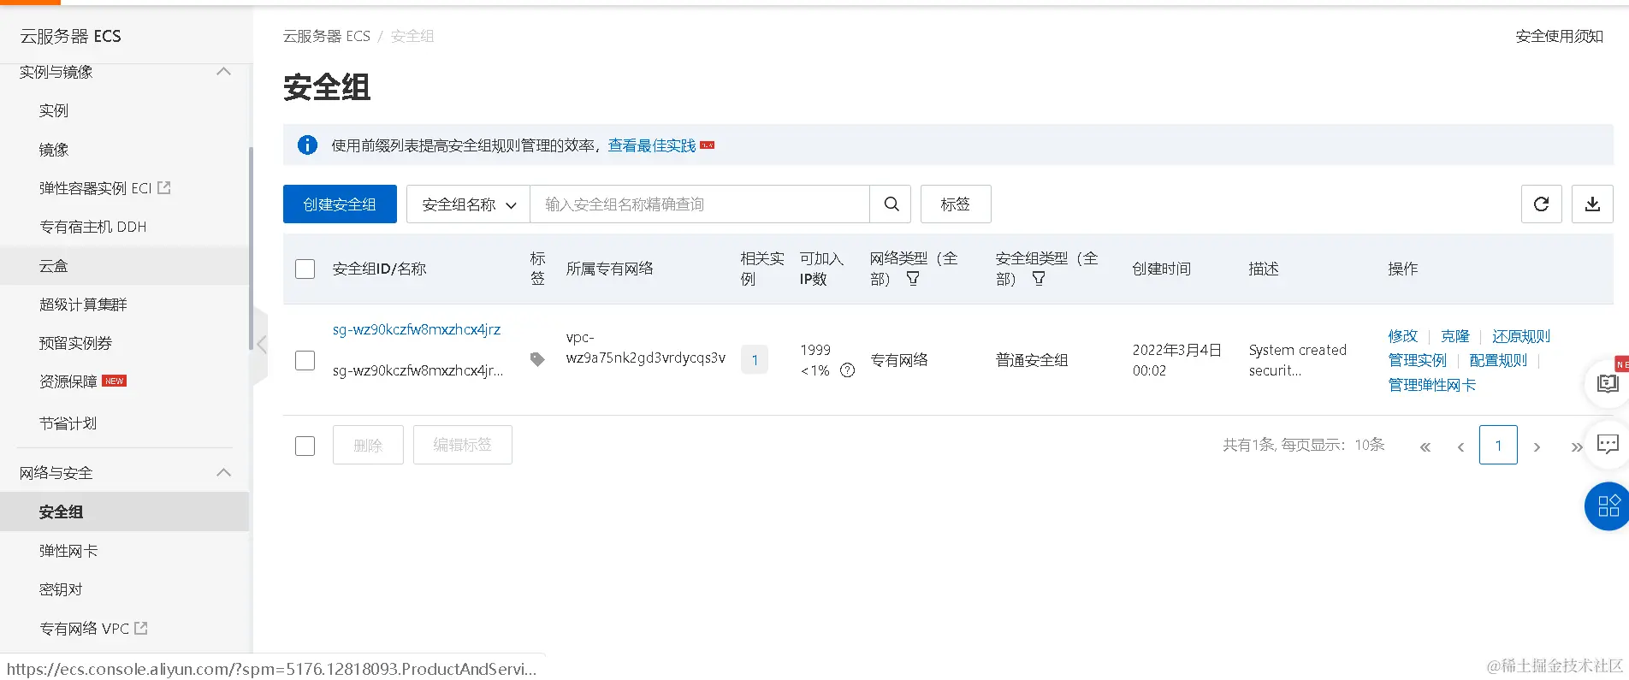The width and height of the screenshot is (1629, 680).
Task: Click the sidebar vertical scrollbar
Action: click(x=251, y=248)
